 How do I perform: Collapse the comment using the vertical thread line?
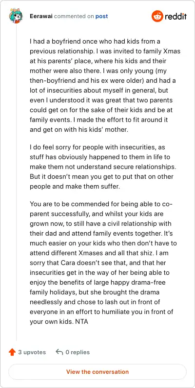pyautogui.click(x=16, y=182)
